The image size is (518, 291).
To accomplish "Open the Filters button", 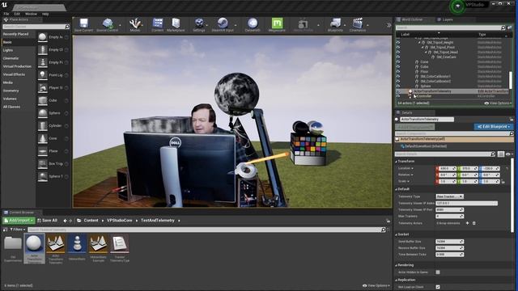I will [18, 230].
